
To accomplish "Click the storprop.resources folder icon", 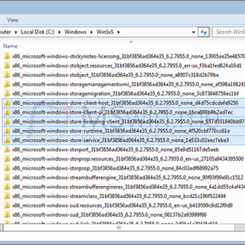I will 7,159.
